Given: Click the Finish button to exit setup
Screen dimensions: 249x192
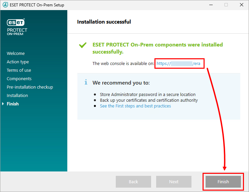Looking at the screenshot, I should click(223, 182).
